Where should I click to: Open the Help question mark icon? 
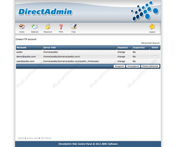[x=61, y=27]
